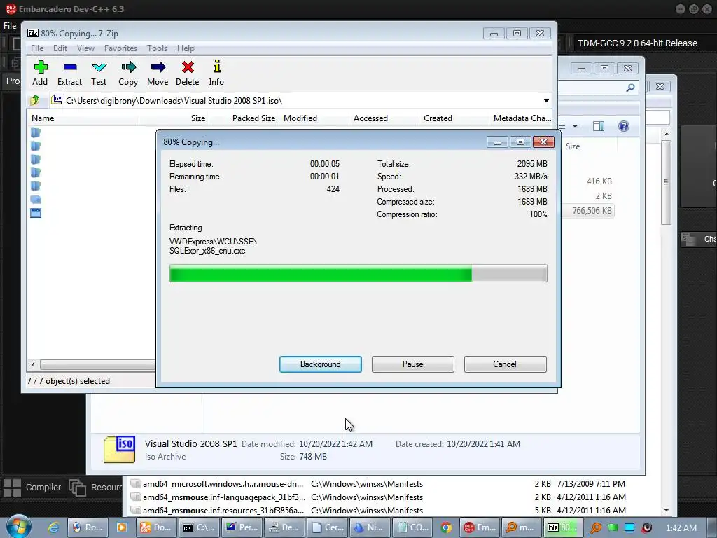The height and width of the screenshot is (538, 717).
Task: Click the Background button
Action: pos(320,364)
